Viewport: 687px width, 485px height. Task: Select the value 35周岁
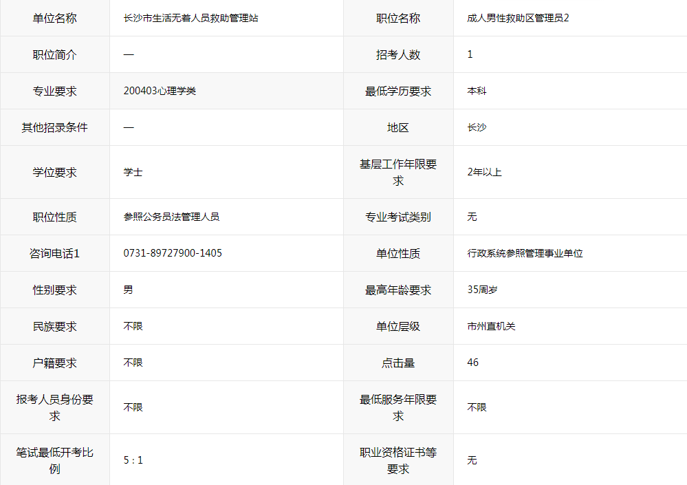tap(482, 289)
